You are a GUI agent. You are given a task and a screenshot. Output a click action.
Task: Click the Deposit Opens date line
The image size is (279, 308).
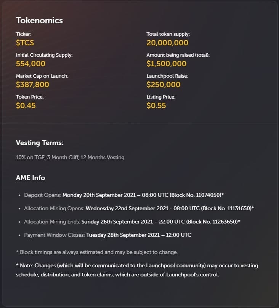coord(124,195)
